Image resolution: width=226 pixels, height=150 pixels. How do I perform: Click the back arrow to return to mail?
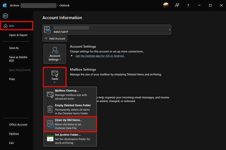click(x=6, y=16)
